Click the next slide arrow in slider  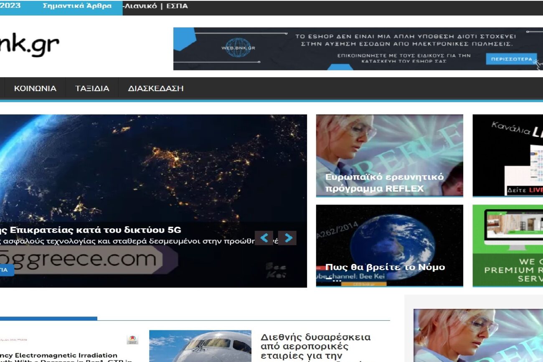pos(287,238)
